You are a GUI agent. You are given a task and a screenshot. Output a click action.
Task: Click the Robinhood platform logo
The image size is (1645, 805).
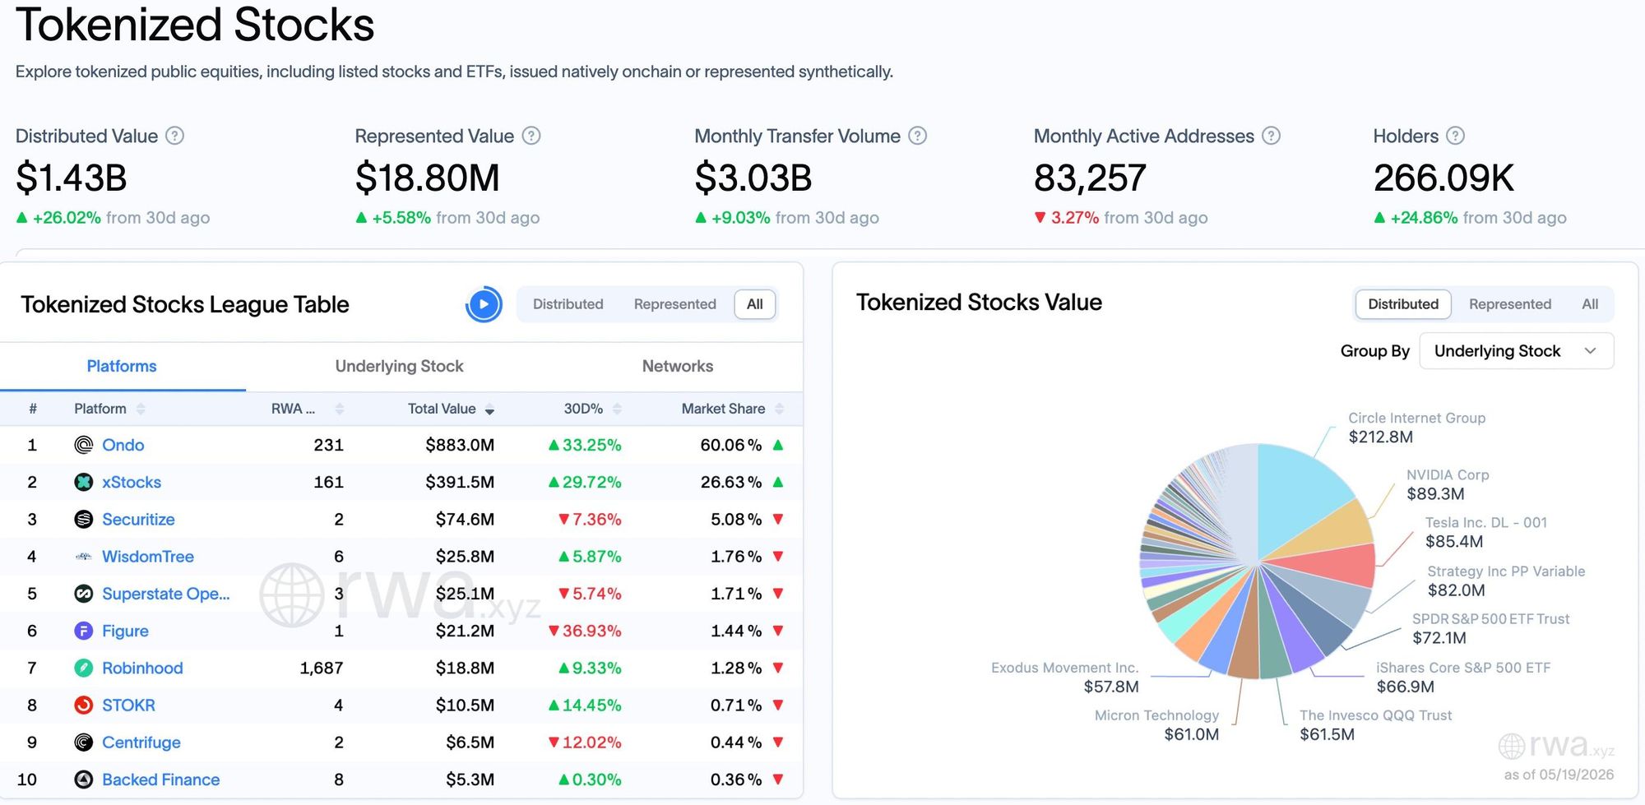point(84,668)
